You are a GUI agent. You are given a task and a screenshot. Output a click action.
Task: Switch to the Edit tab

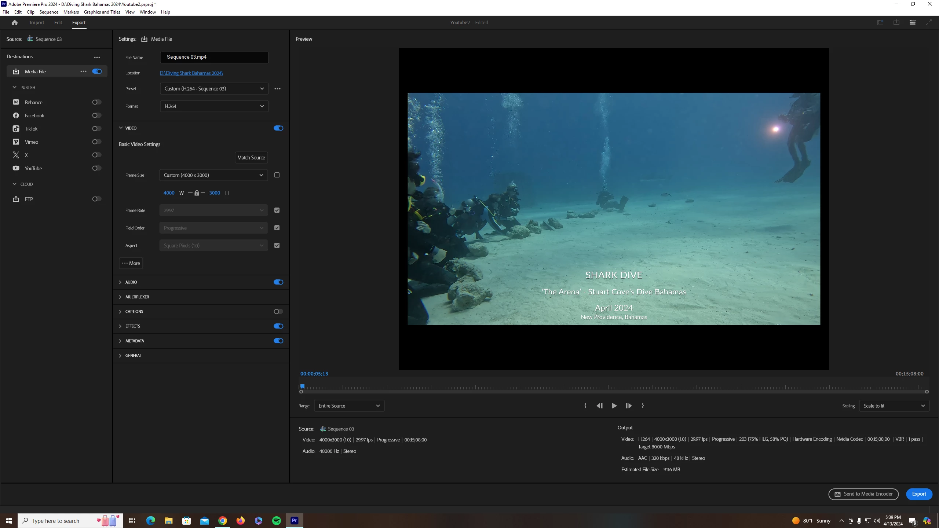58,23
